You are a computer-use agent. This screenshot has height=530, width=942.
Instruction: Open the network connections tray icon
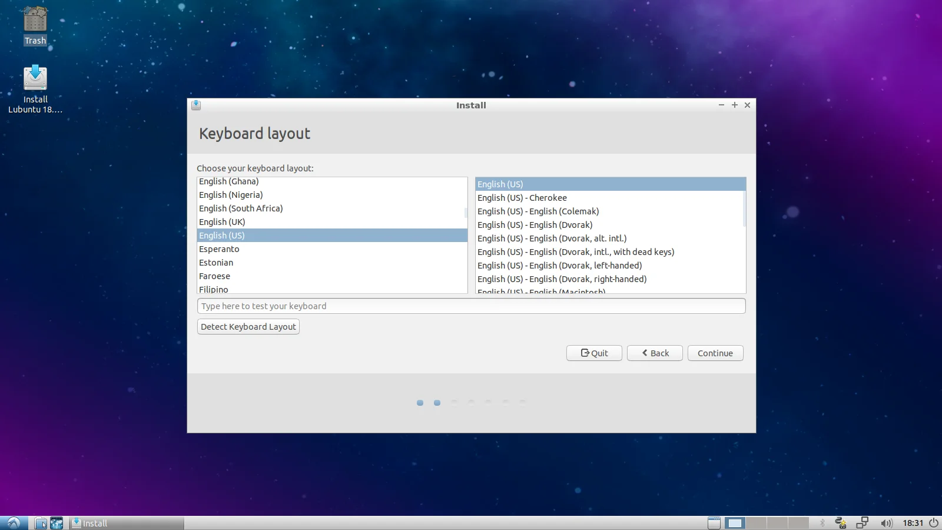[863, 523]
